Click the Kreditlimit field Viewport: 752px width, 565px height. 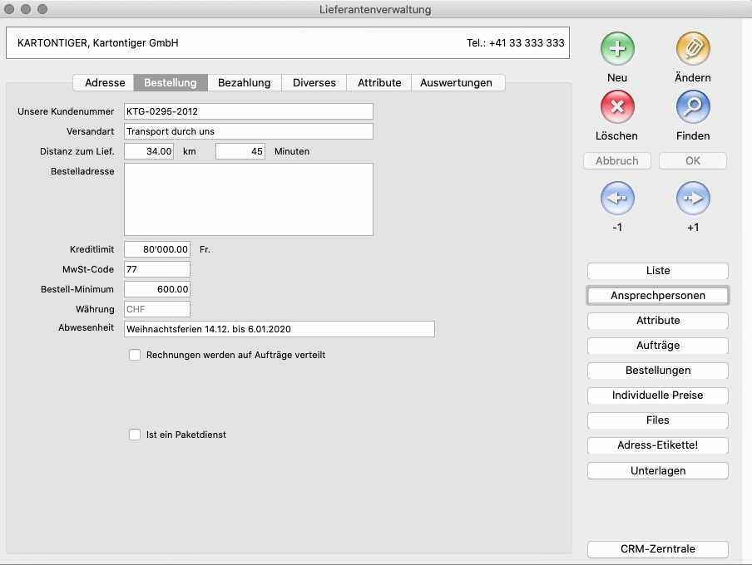coord(157,249)
